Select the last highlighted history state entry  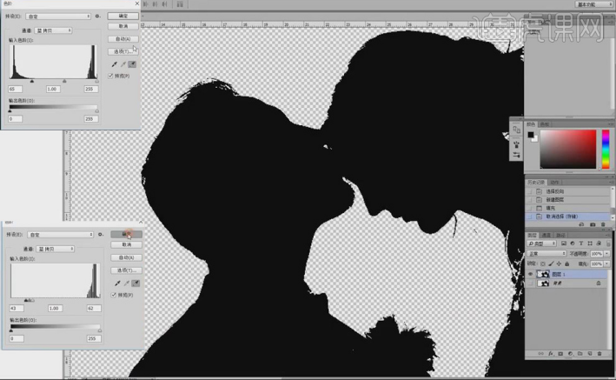(565, 217)
